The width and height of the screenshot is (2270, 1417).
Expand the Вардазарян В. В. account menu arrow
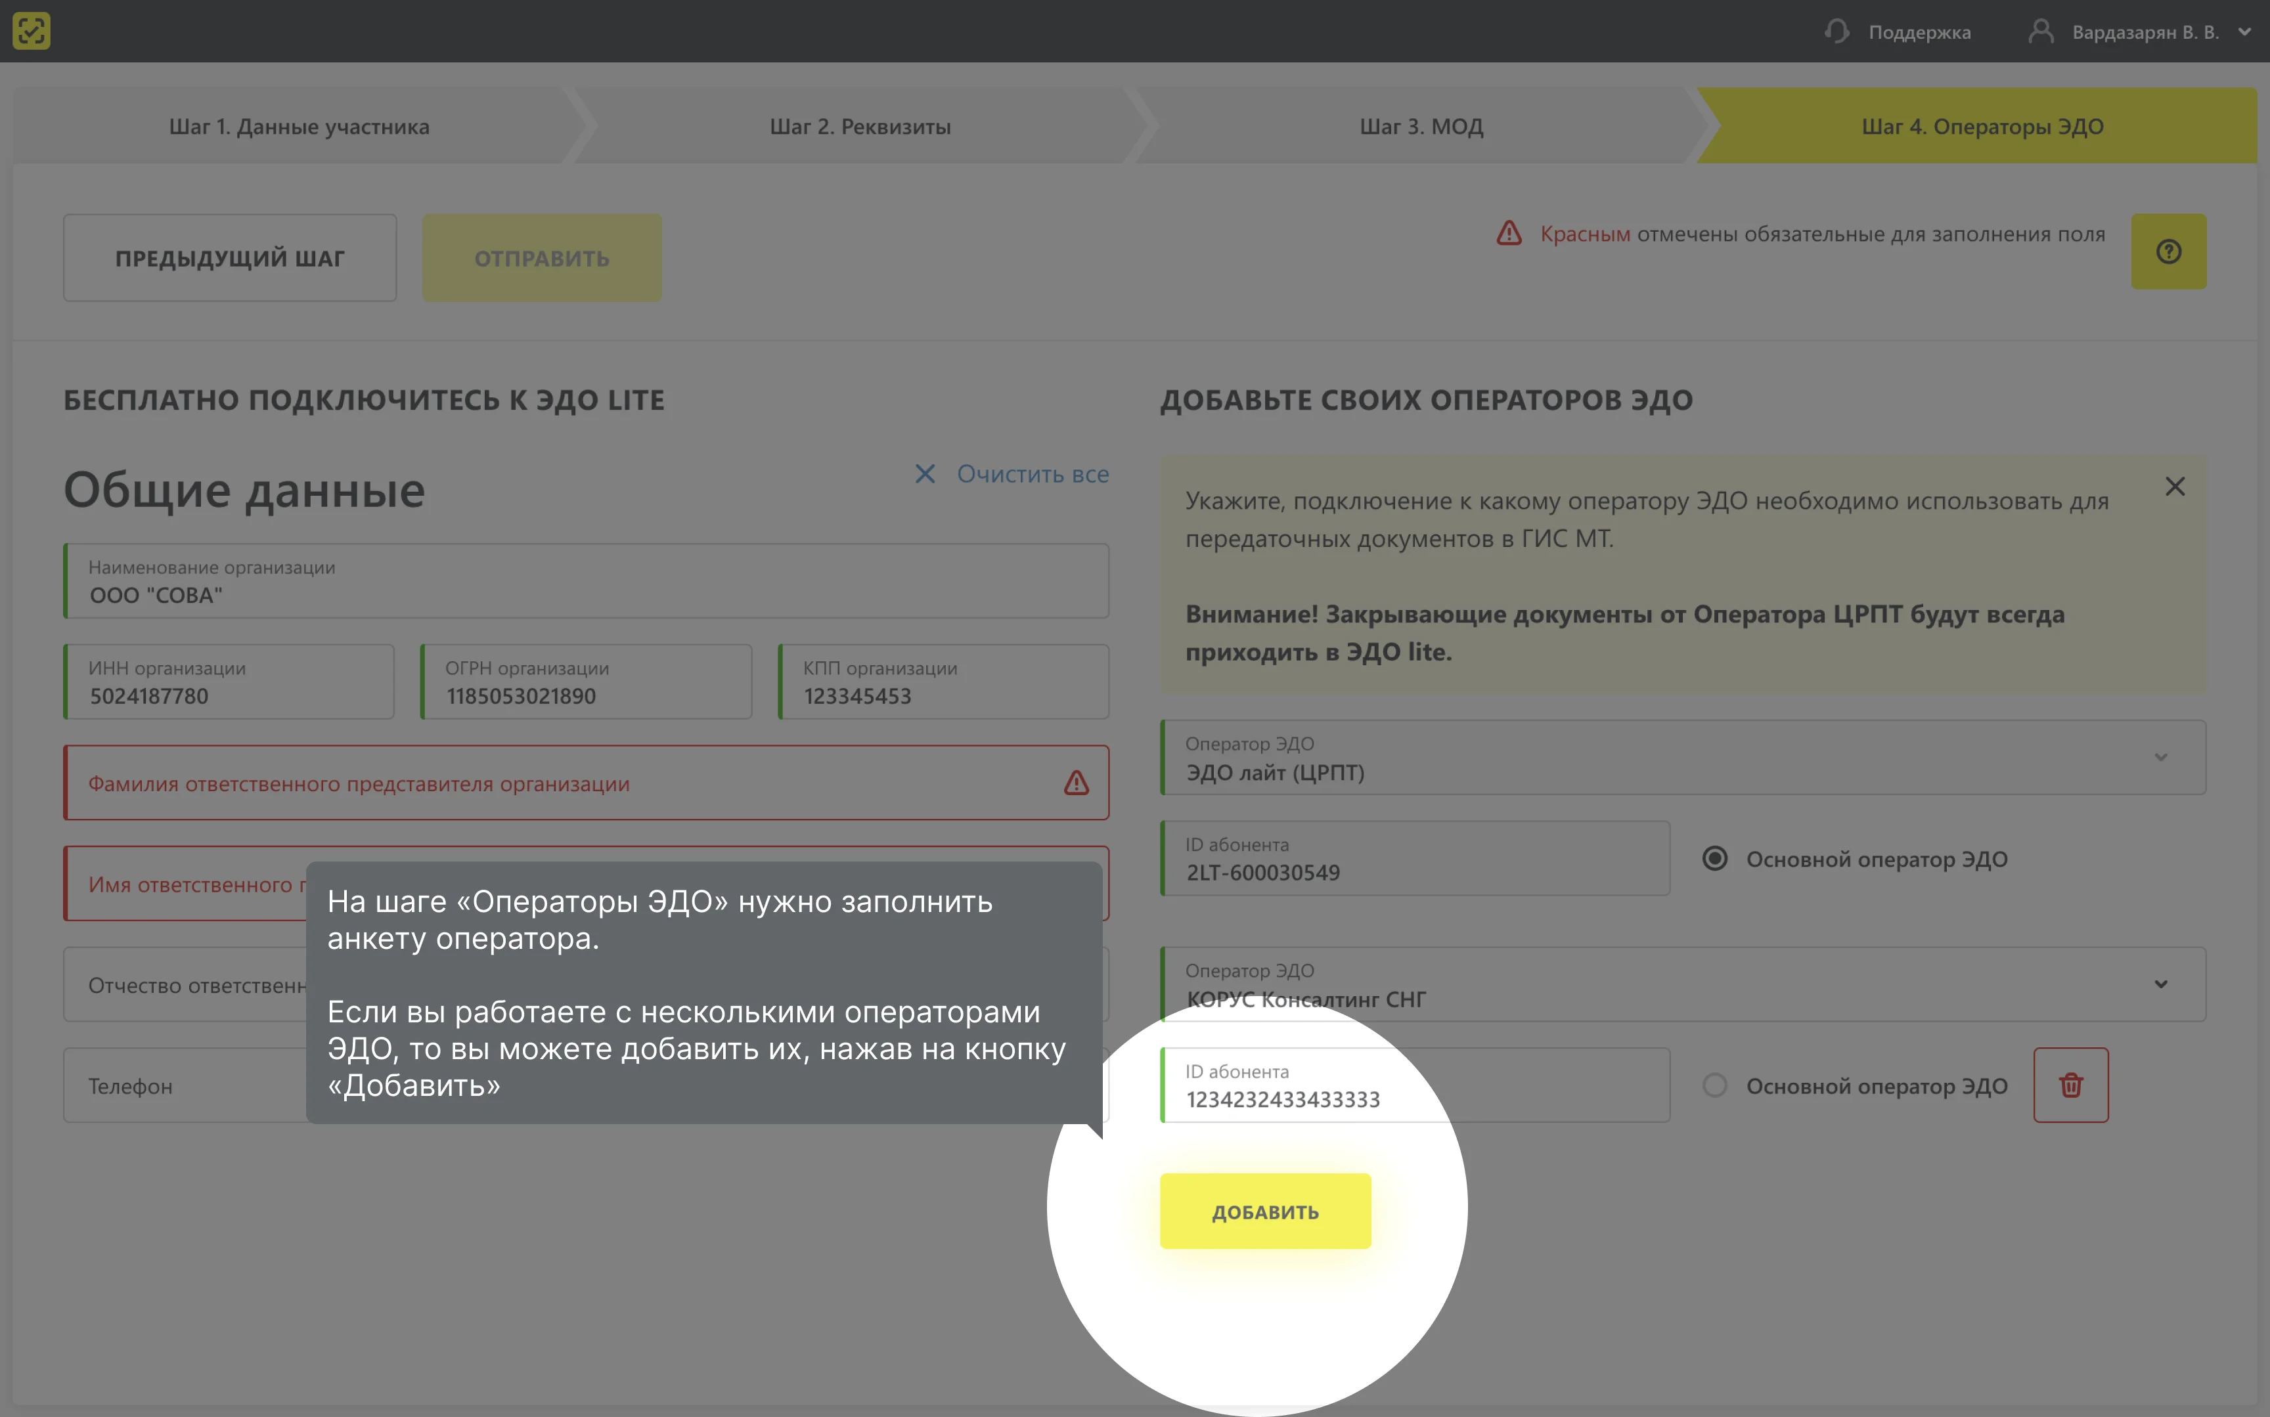tap(2244, 32)
